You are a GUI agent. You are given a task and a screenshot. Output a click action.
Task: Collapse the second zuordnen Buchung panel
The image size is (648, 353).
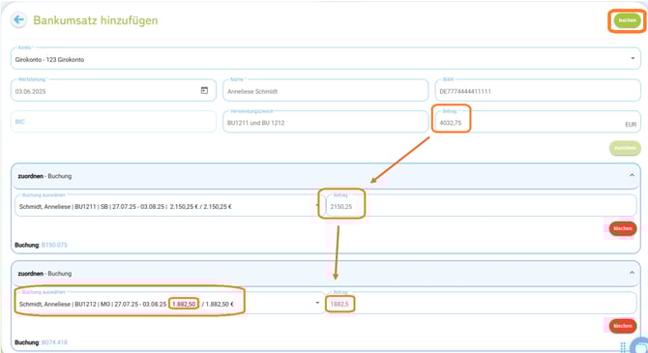pos(632,273)
